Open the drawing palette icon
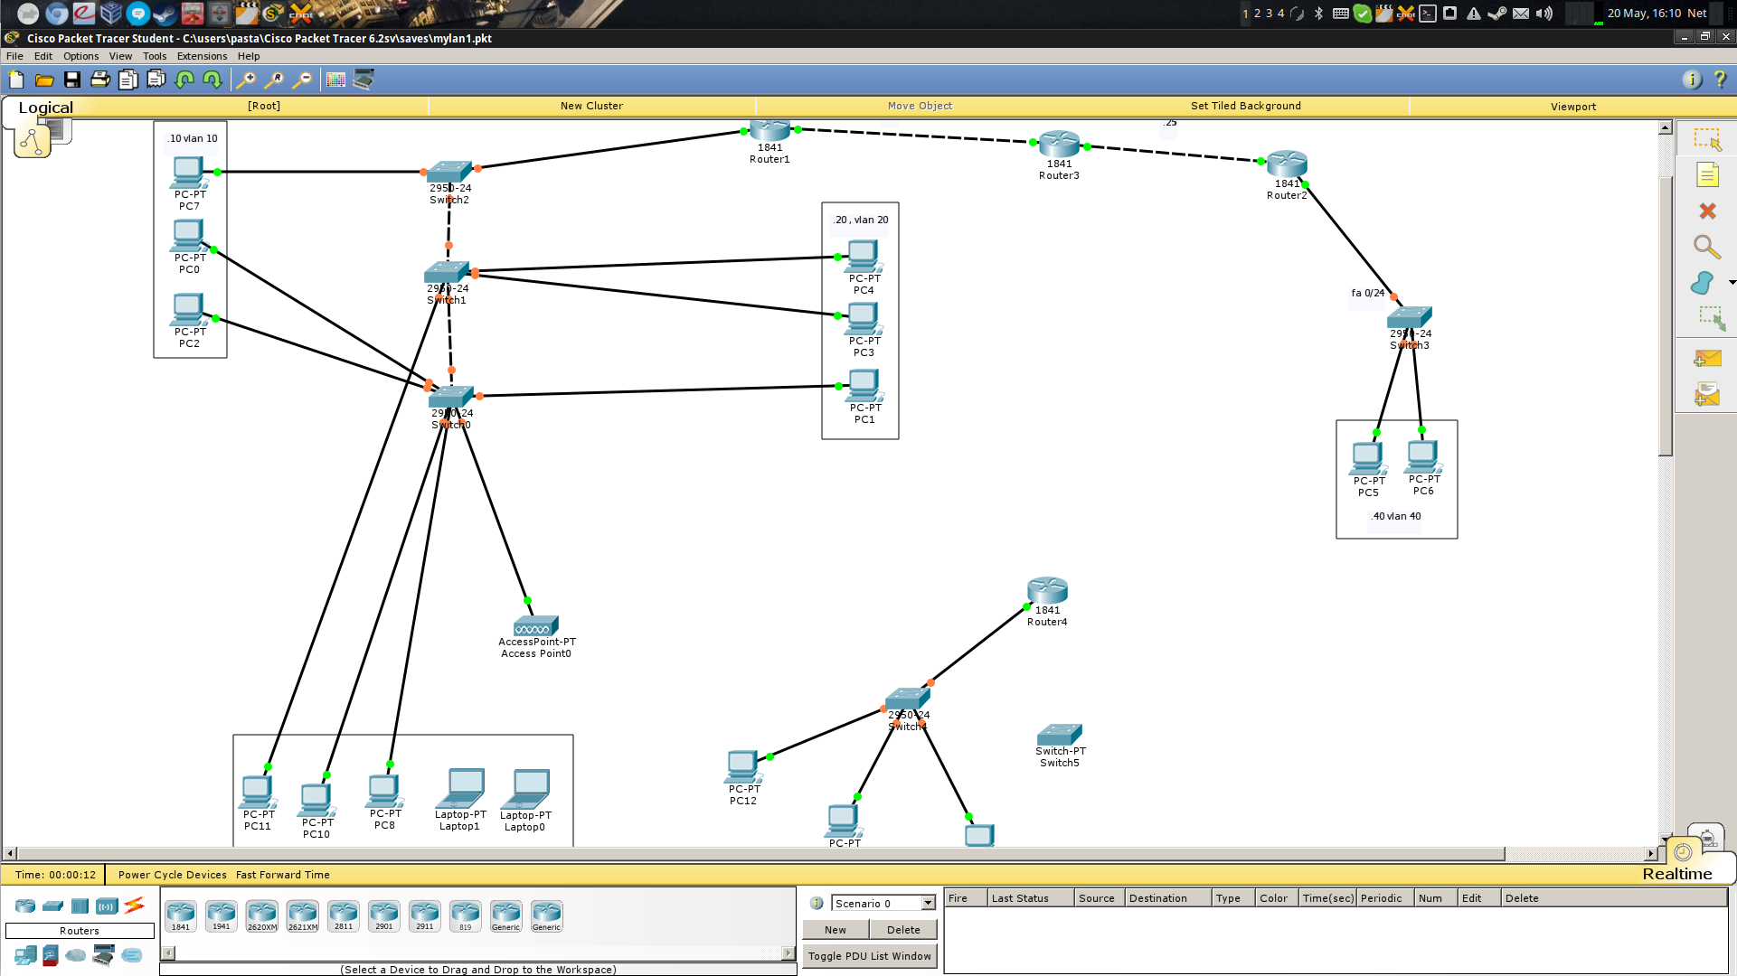The height and width of the screenshot is (976, 1737). [x=335, y=80]
